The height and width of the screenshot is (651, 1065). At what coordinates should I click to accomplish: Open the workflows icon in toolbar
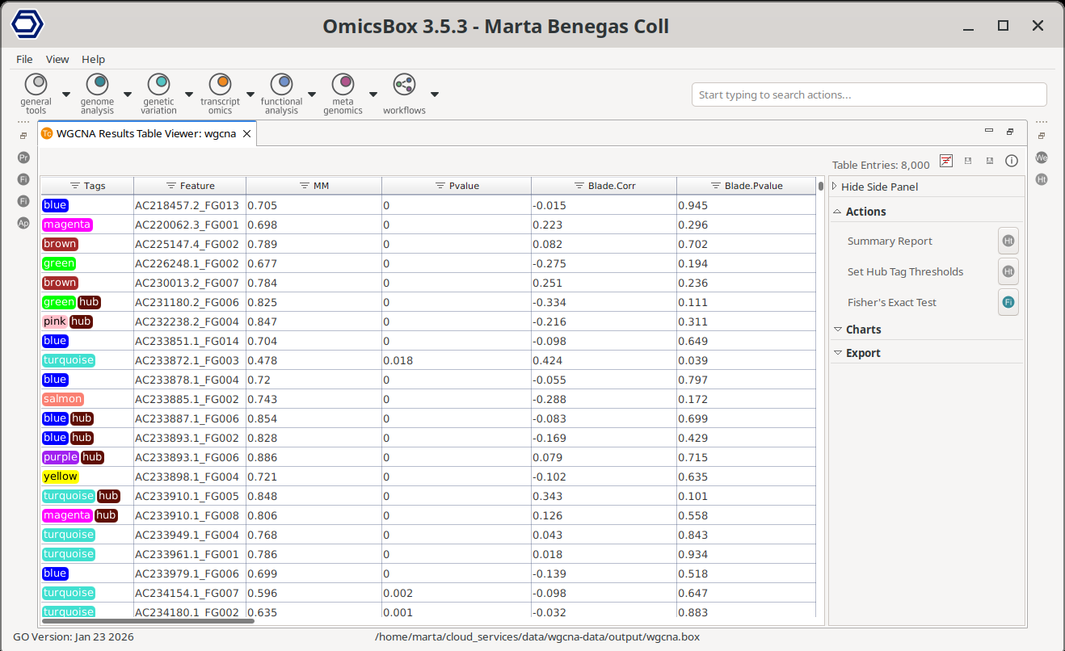tap(404, 83)
